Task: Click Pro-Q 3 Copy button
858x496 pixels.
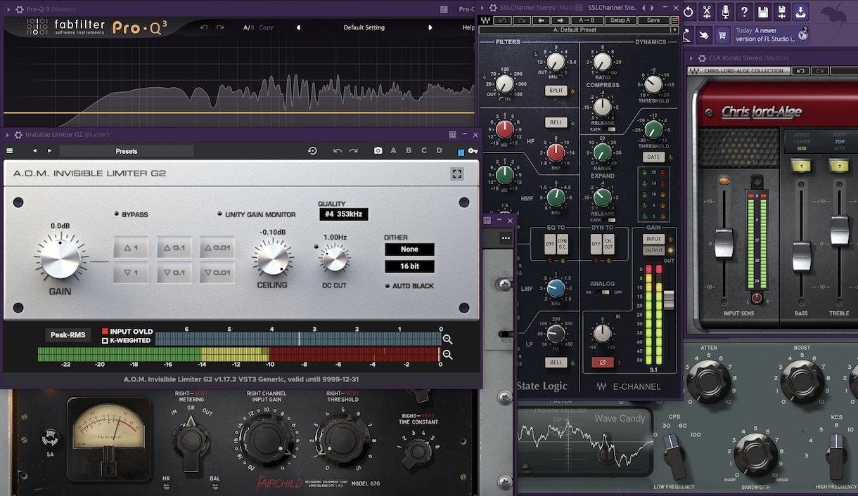Action: 266,27
